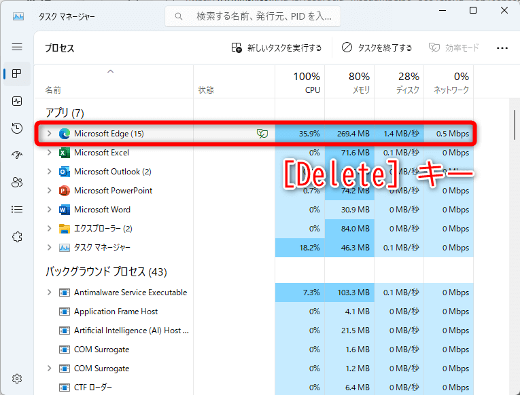Open the App history sidebar page
This screenshot has height=395, width=520.
click(x=17, y=128)
